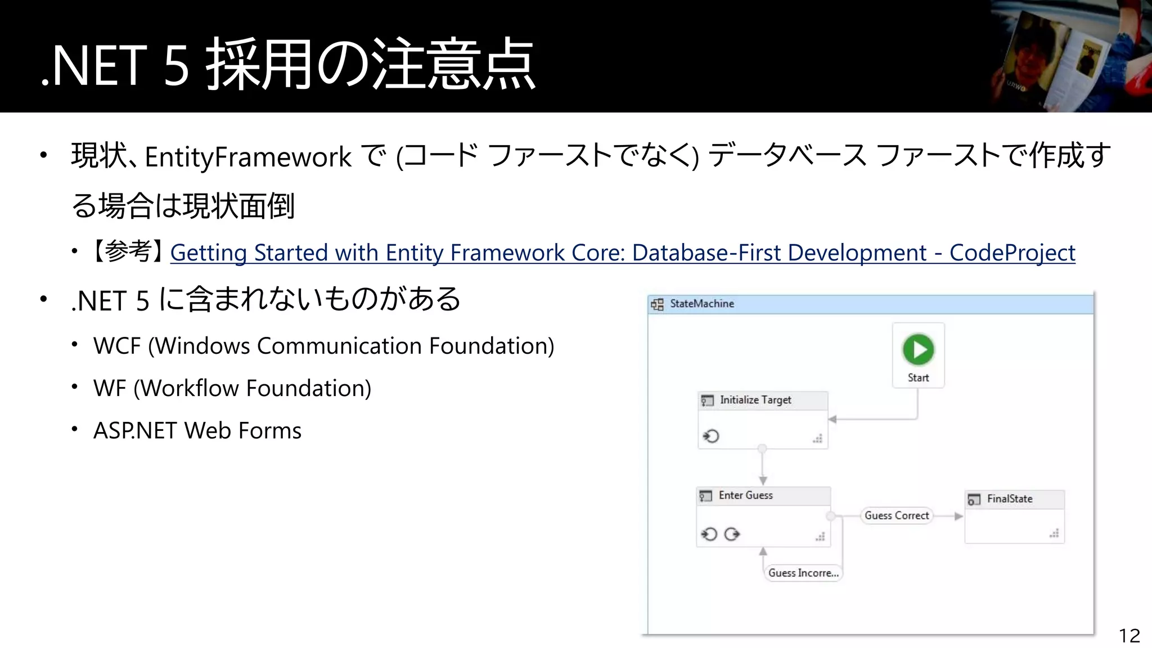Click the slide page number 12

tap(1129, 636)
